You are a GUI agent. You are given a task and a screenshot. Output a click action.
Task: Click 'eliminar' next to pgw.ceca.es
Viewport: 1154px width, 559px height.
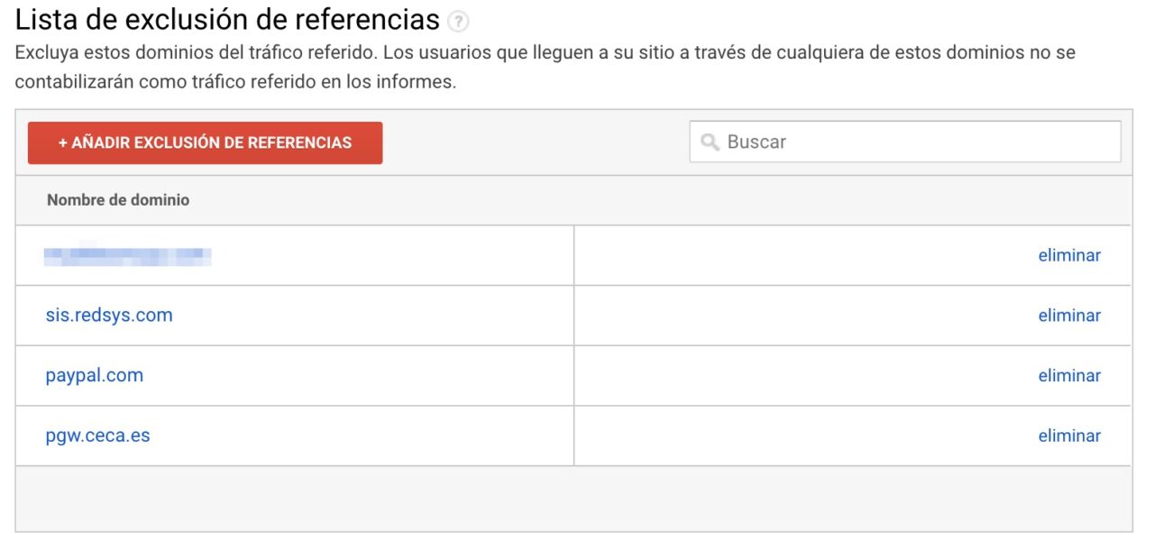point(1069,435)
